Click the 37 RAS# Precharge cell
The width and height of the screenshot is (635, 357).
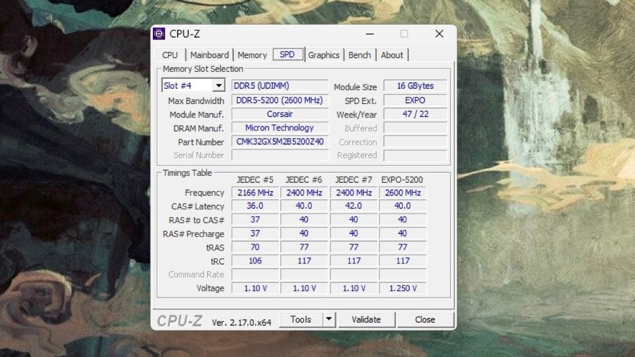click(x=255, y=233)
